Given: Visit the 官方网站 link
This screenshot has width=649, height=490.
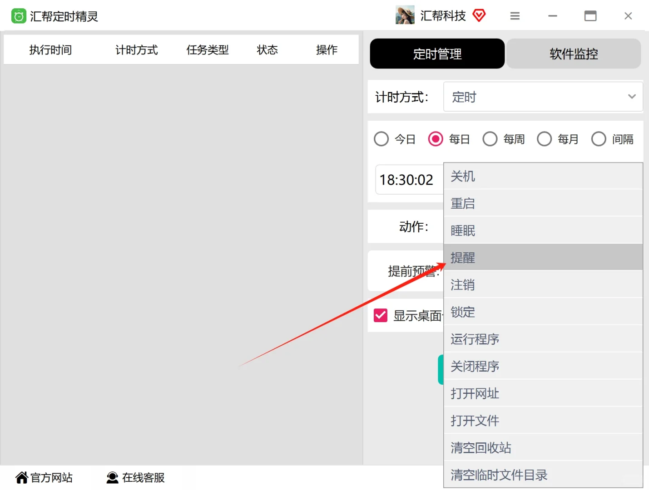Looking at the screenshot, I should click(50, 477).
